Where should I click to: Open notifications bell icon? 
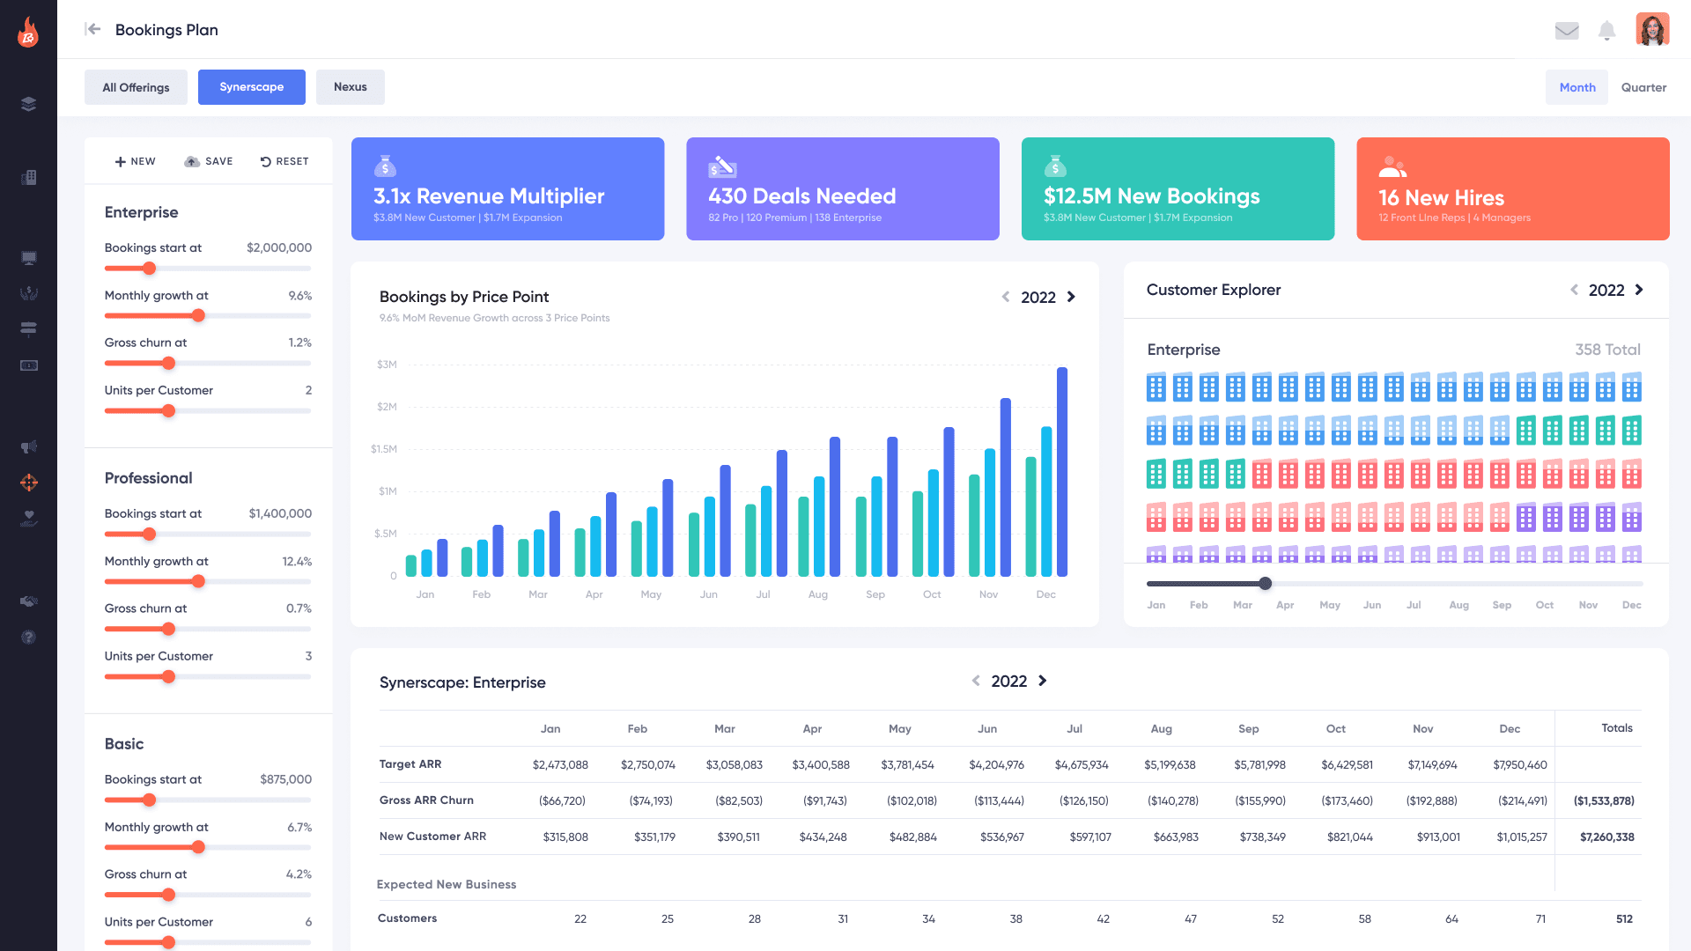[x=1606, y=31]
